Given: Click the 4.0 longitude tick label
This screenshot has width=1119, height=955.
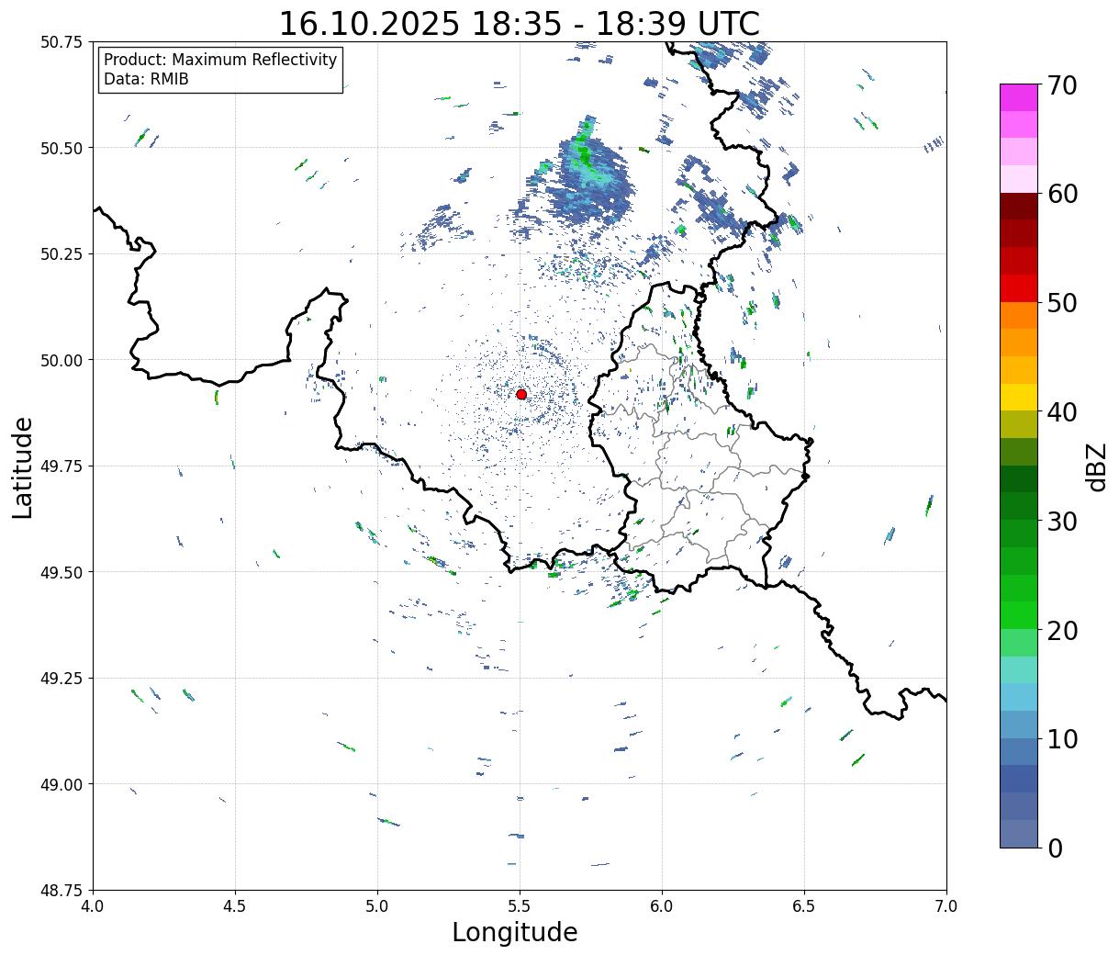Looking at the screenshot, I should coord(93,906).
